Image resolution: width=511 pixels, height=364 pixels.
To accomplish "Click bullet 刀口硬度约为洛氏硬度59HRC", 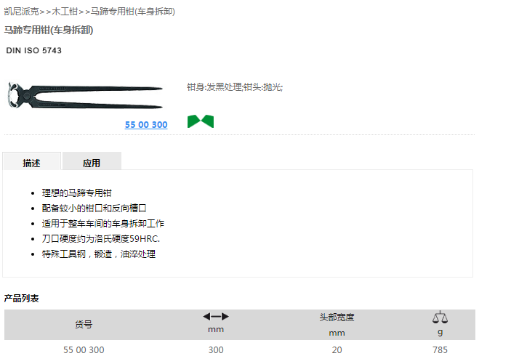I will (101, 239).
